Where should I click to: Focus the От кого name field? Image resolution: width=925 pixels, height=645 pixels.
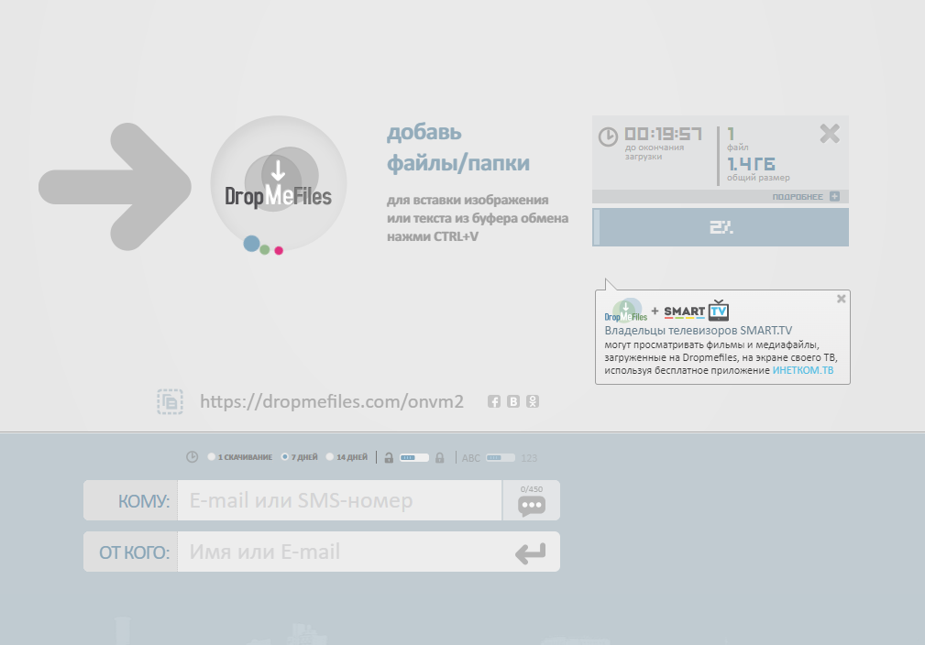[x=345, y=552]
